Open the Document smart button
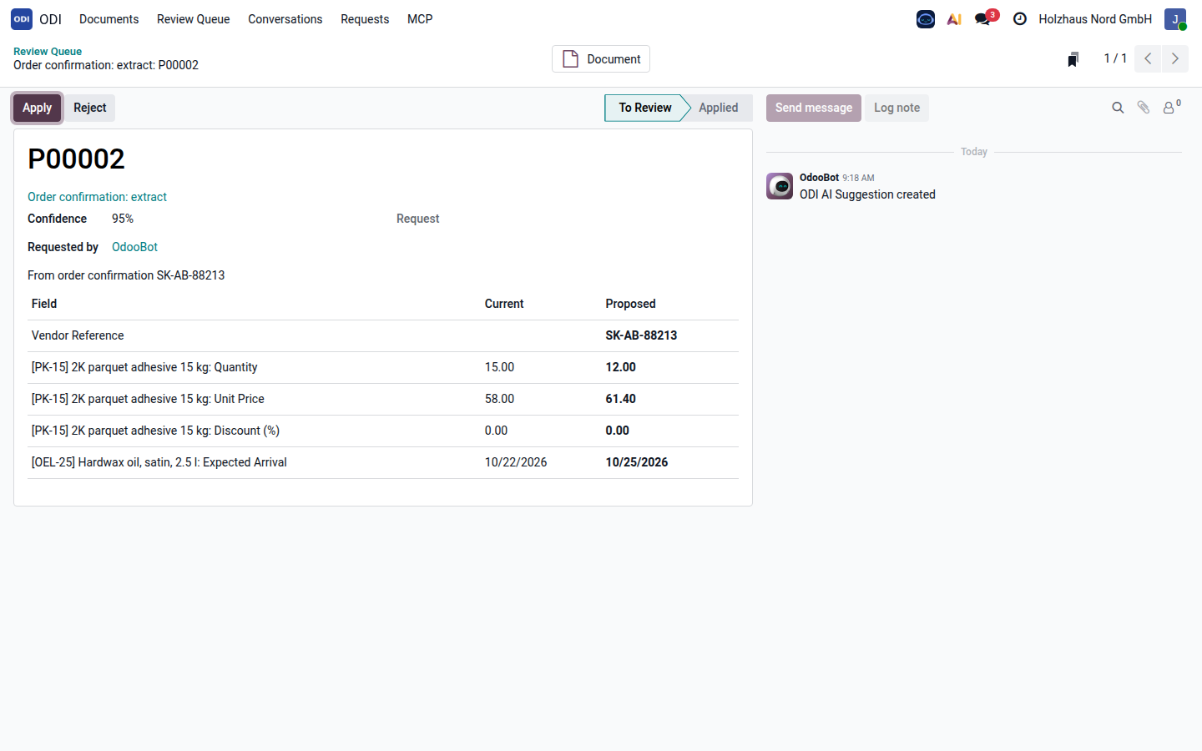The height and width of the screenshot is (751, 1202). pyautogui.click(x=601, y=59)
